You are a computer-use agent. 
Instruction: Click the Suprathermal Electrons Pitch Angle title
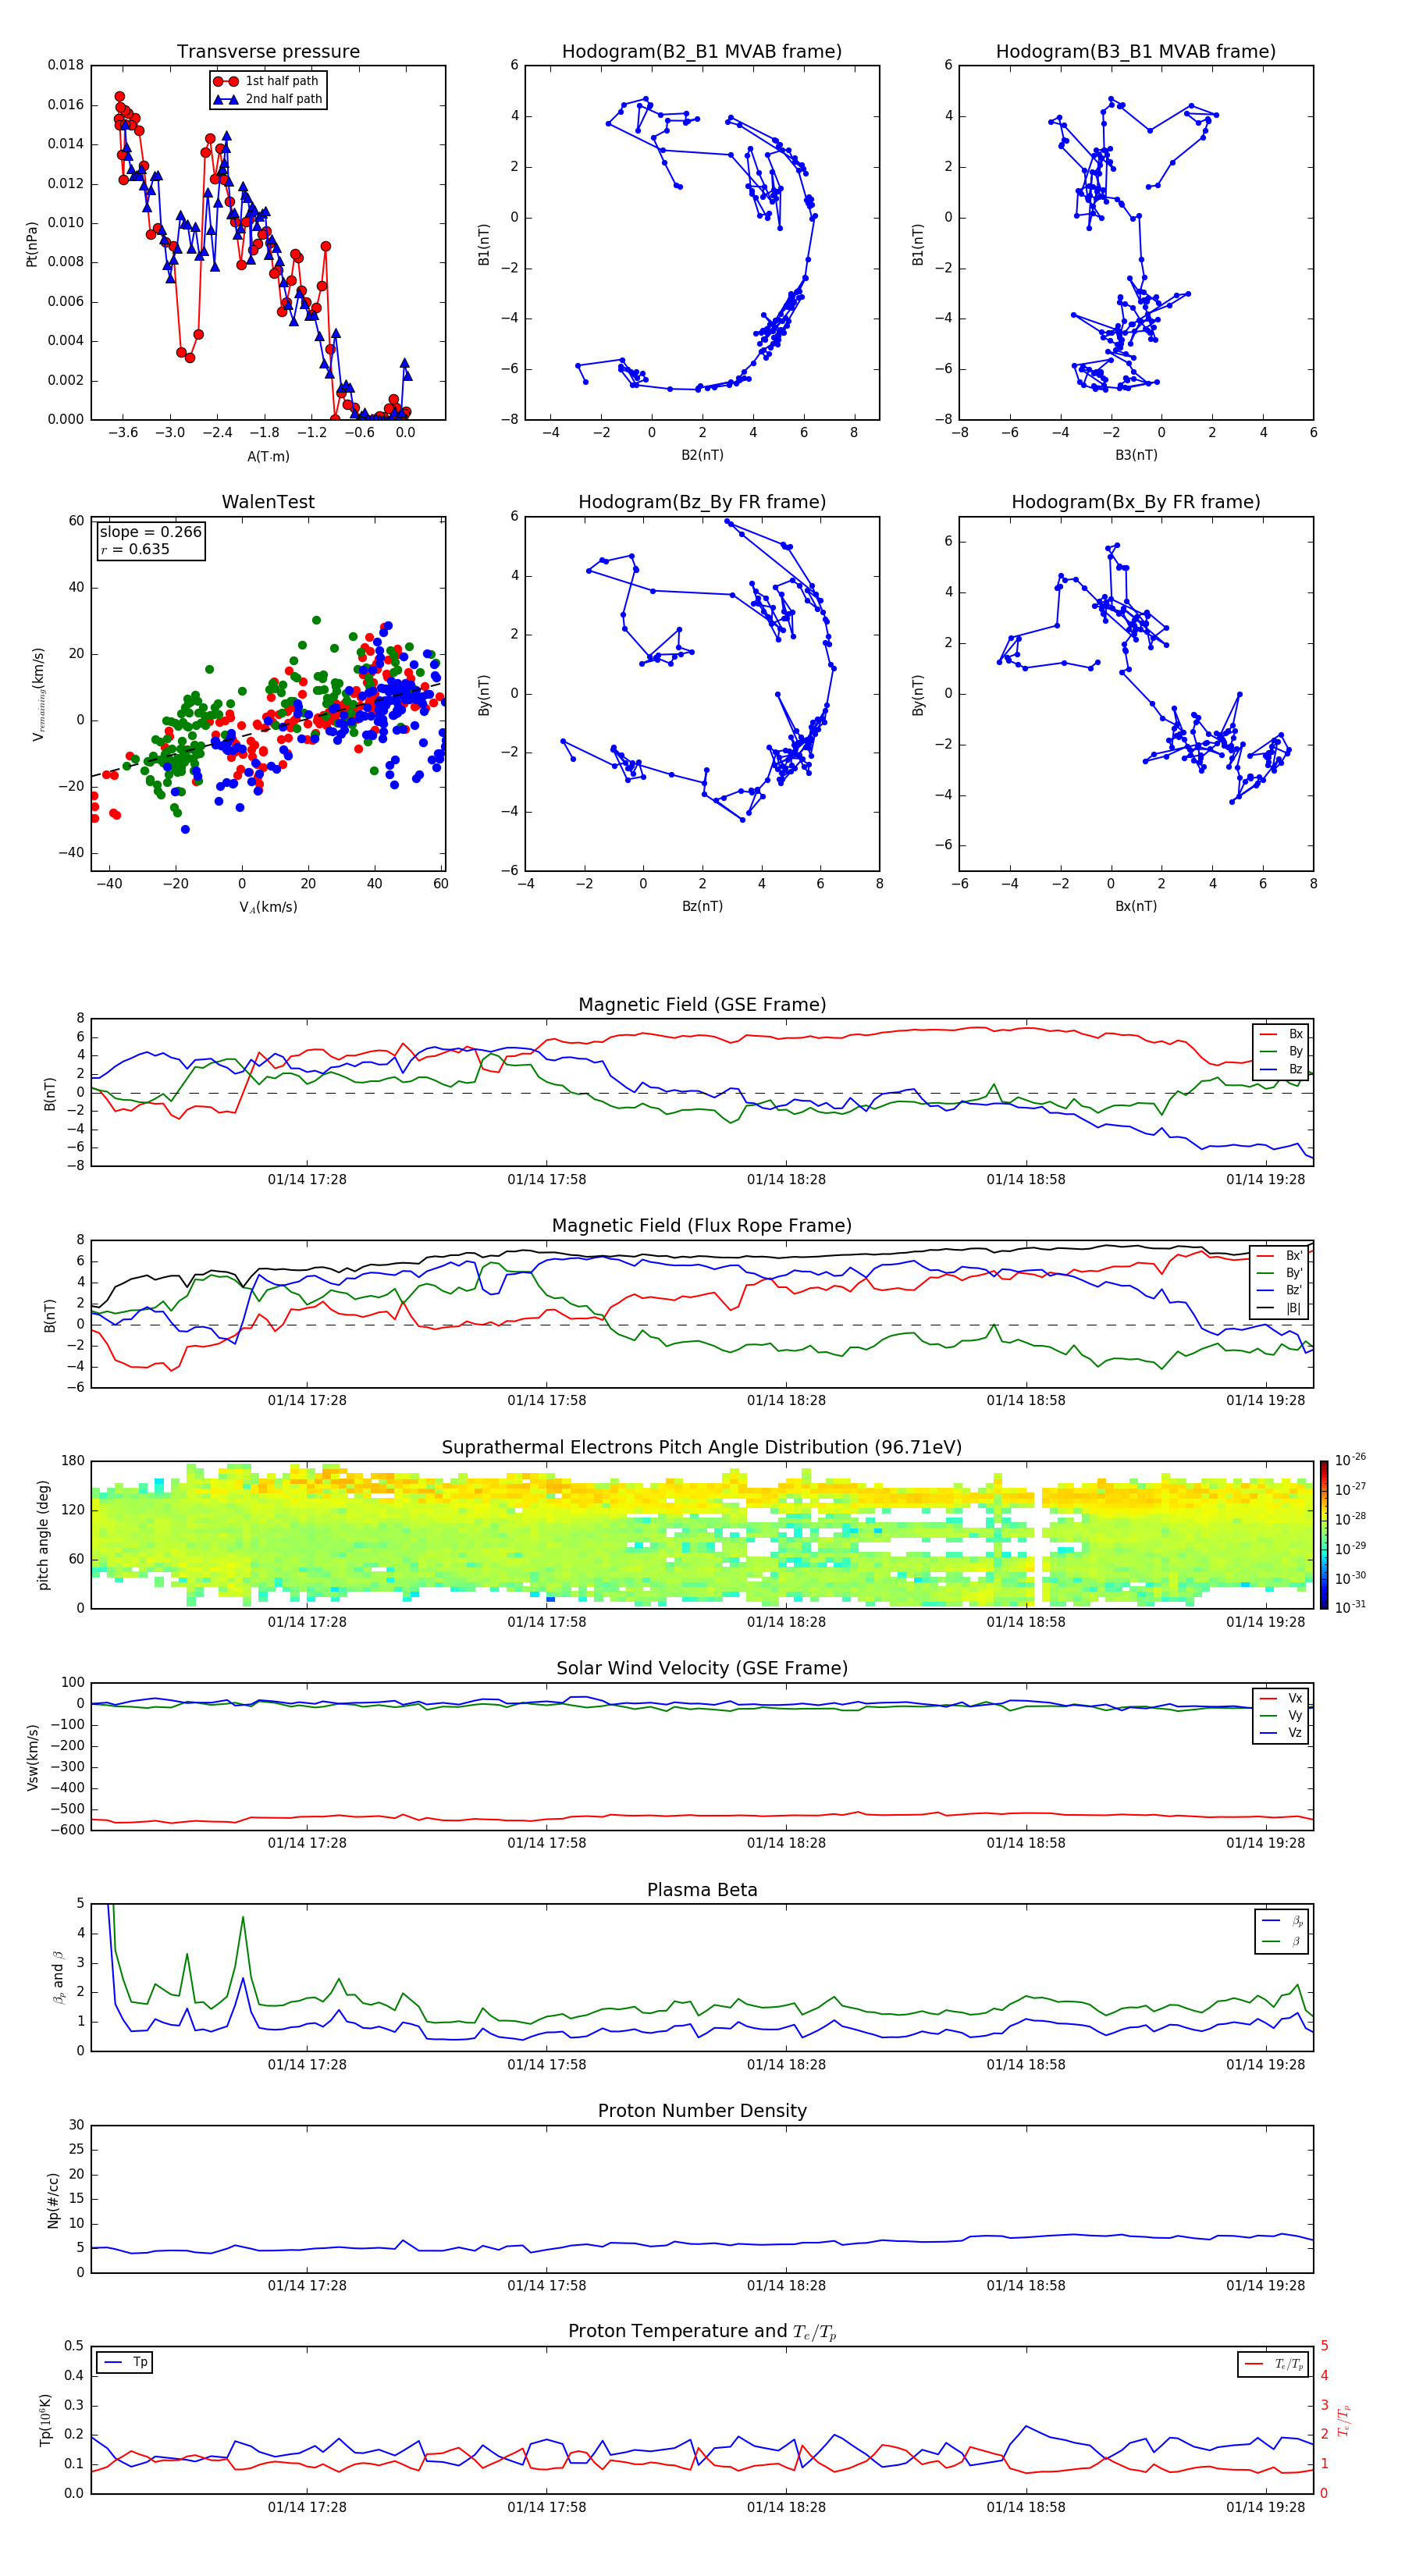[x=702, y=1448]
